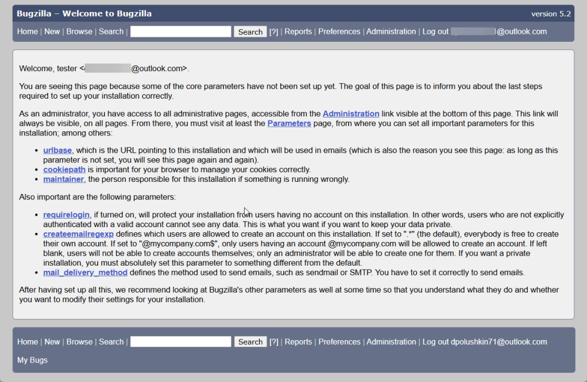Open New bug link in top navigation
This screenshot has height=382, width=587.
tap(52, 32)
